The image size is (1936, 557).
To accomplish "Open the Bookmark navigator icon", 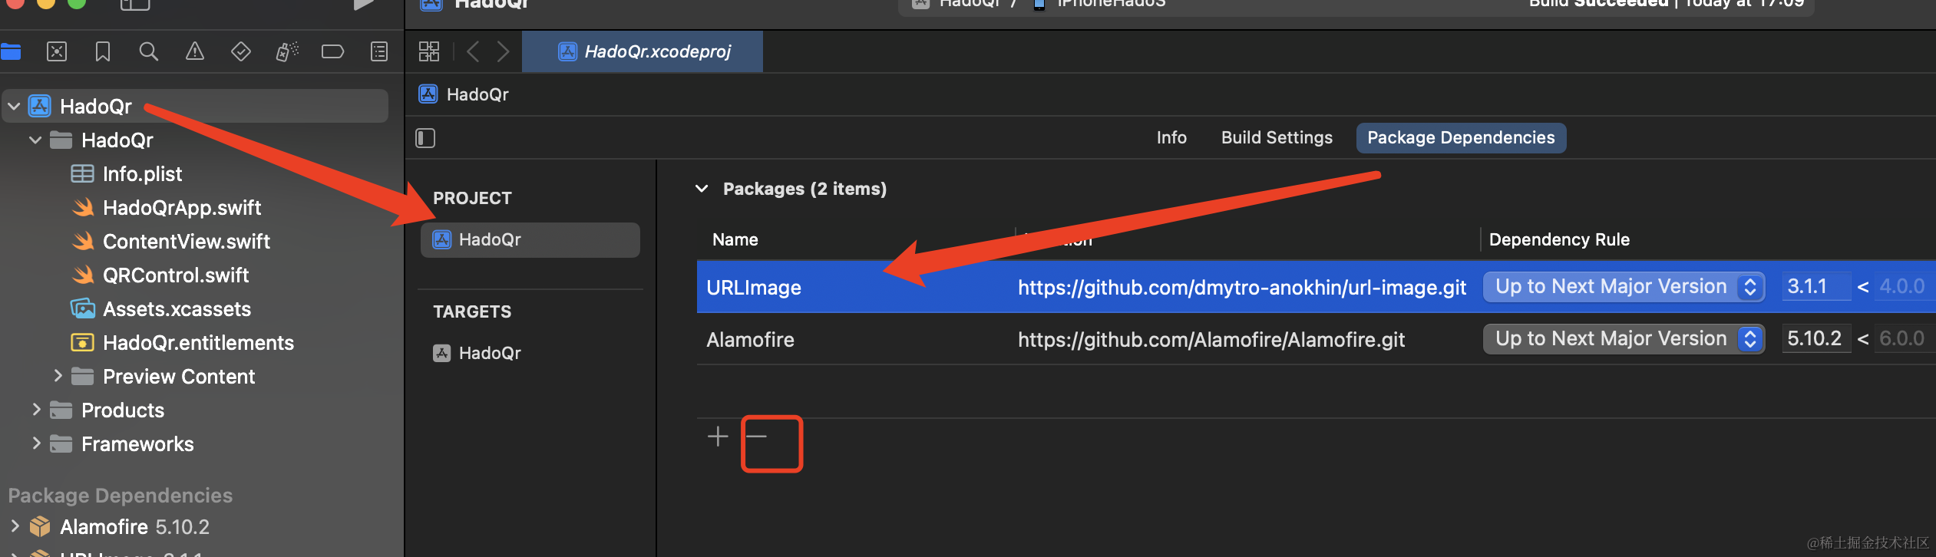I will coord(103,52).
